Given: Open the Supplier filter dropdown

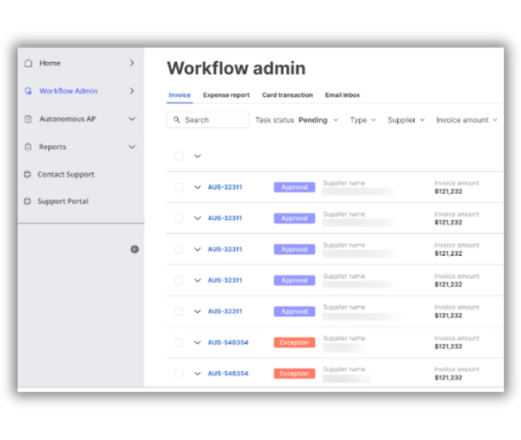Looking at the screenshot, I should click(x=406, y=120).
